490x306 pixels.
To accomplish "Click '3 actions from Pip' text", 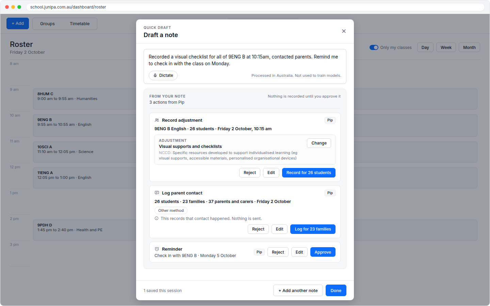I will (x=167, y=102).
